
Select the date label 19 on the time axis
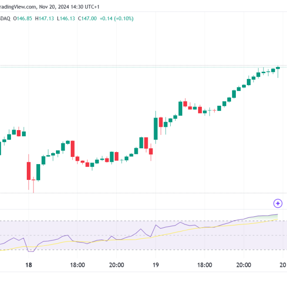[x=156, y=265]
